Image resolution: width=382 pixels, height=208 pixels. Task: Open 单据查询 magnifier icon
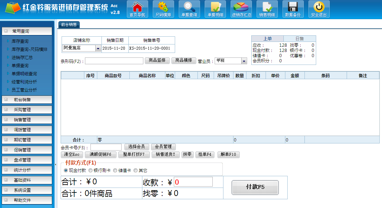(189, 9)
